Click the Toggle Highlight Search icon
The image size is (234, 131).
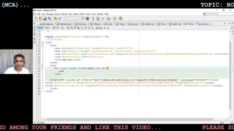click(x=78, y=28)
